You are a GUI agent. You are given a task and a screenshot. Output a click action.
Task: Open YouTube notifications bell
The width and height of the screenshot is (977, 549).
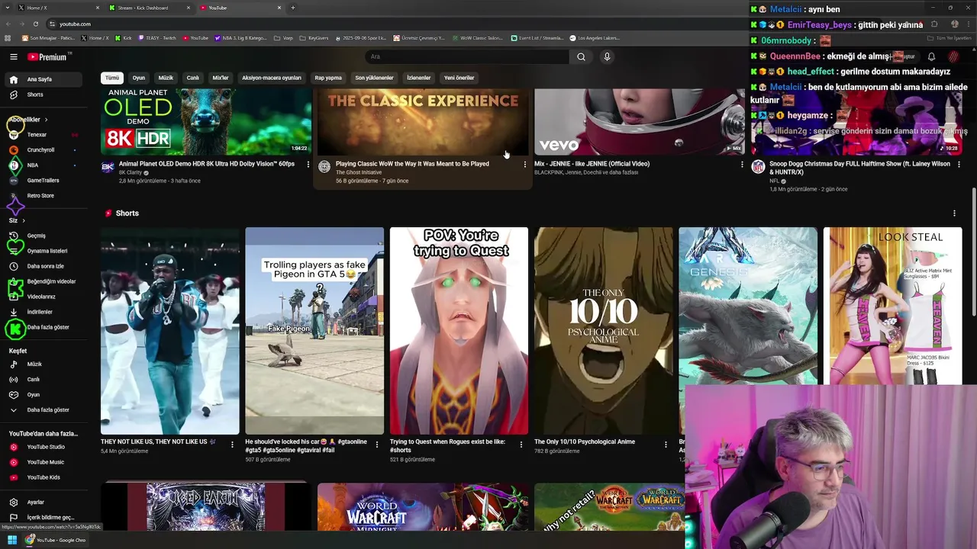coord(931,56)
